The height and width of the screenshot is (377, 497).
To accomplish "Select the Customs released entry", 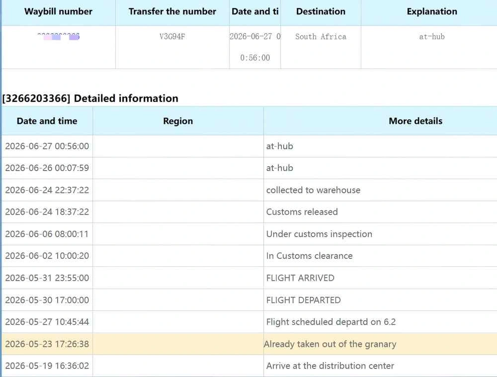I will 302,212.
